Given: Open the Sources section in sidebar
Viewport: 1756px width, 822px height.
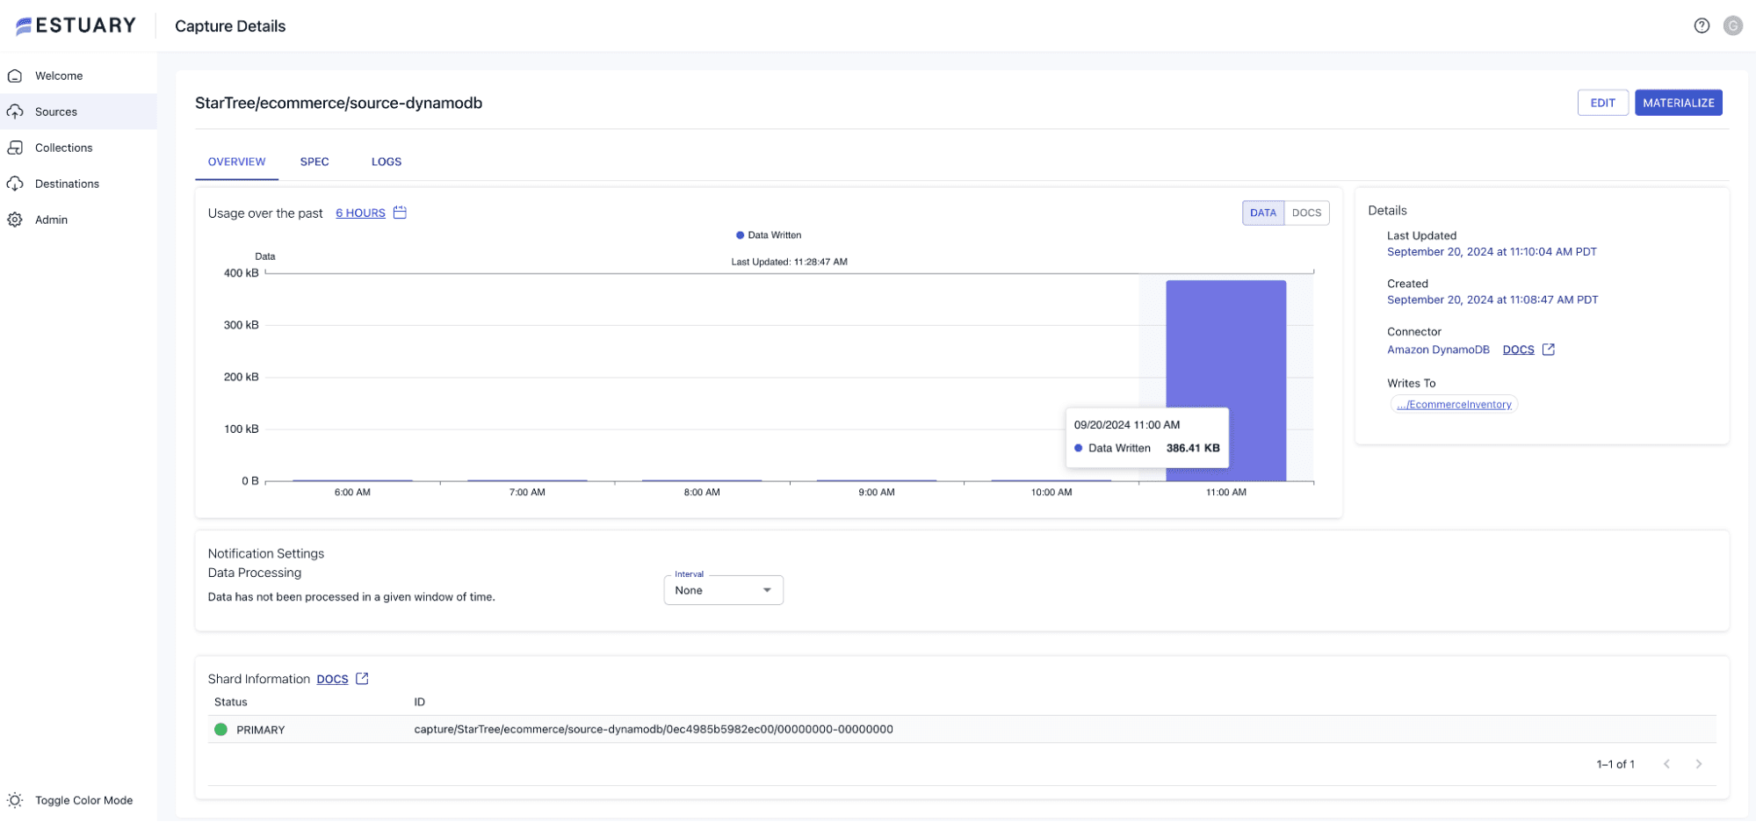Looking at the screenshot, I should [x=56, y=112].
